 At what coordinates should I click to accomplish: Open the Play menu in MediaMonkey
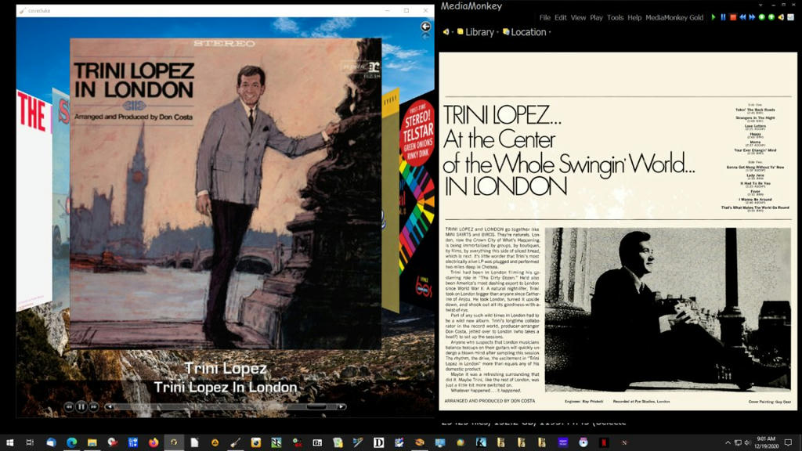coord(596,17)
